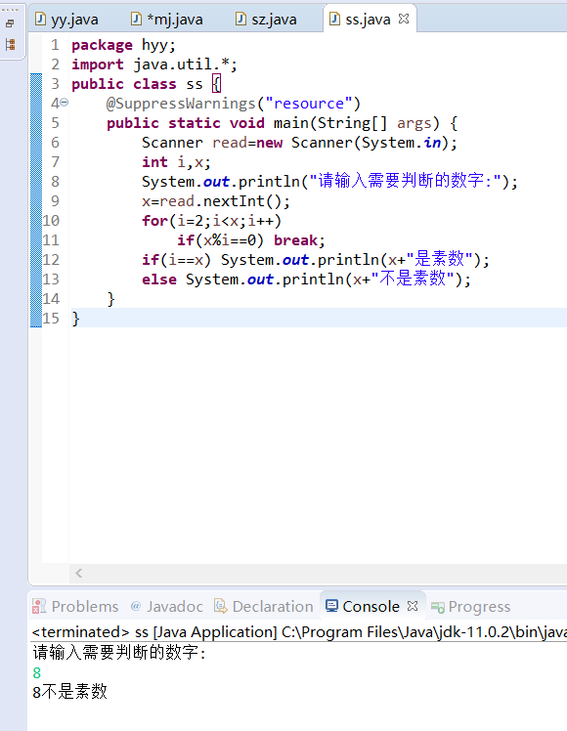Click the Declaration tab icon
The image size is (567, 731).
pos(221,606)
